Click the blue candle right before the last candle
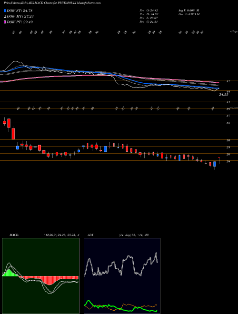 click(x=215, y=164)
